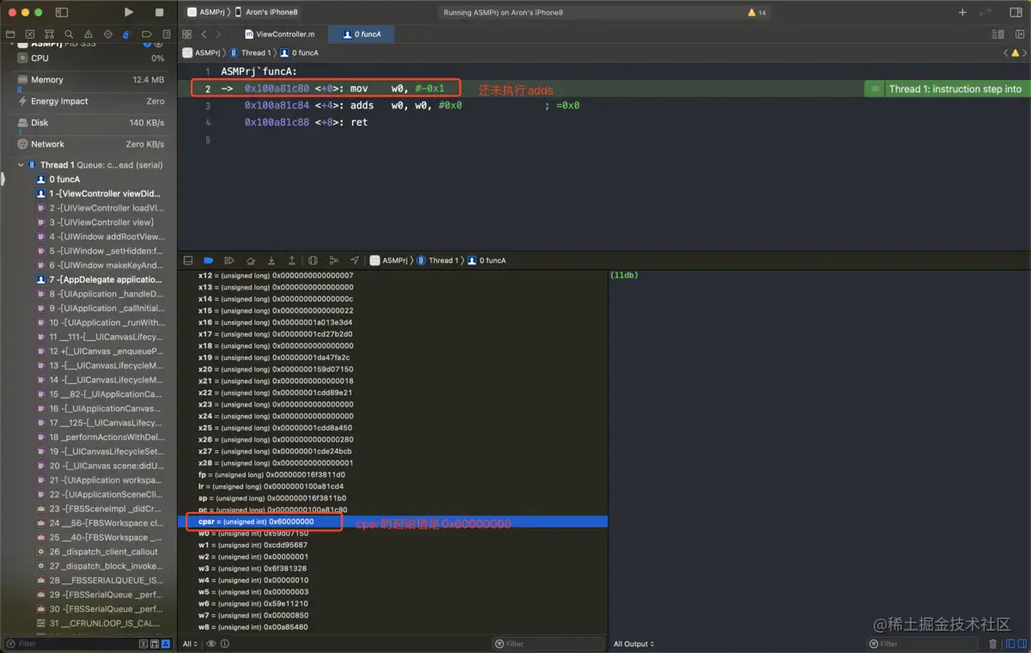Go forward in editor history

pos(218,34)
